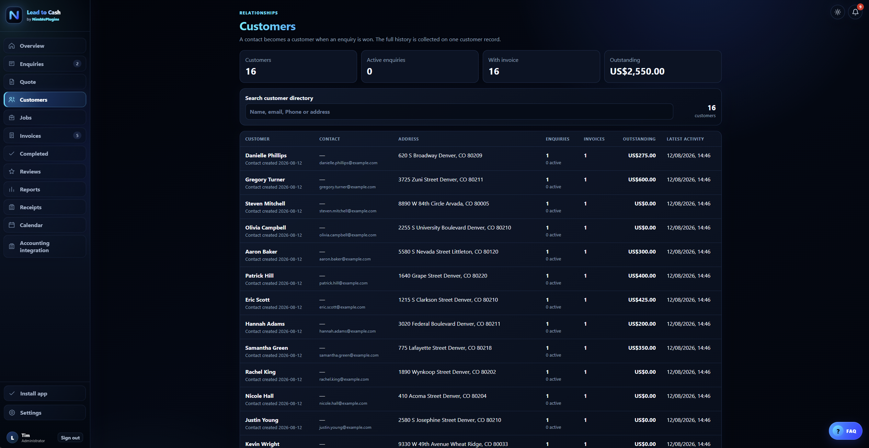Click the Overview home icon
This screenshot has width=869, height=448.
point(12,46)
